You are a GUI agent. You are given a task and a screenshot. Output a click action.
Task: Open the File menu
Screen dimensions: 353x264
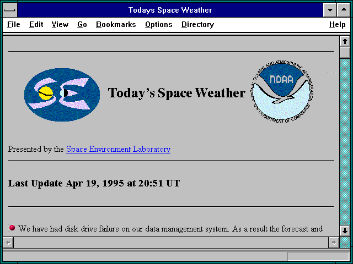[x=13, y=24]
